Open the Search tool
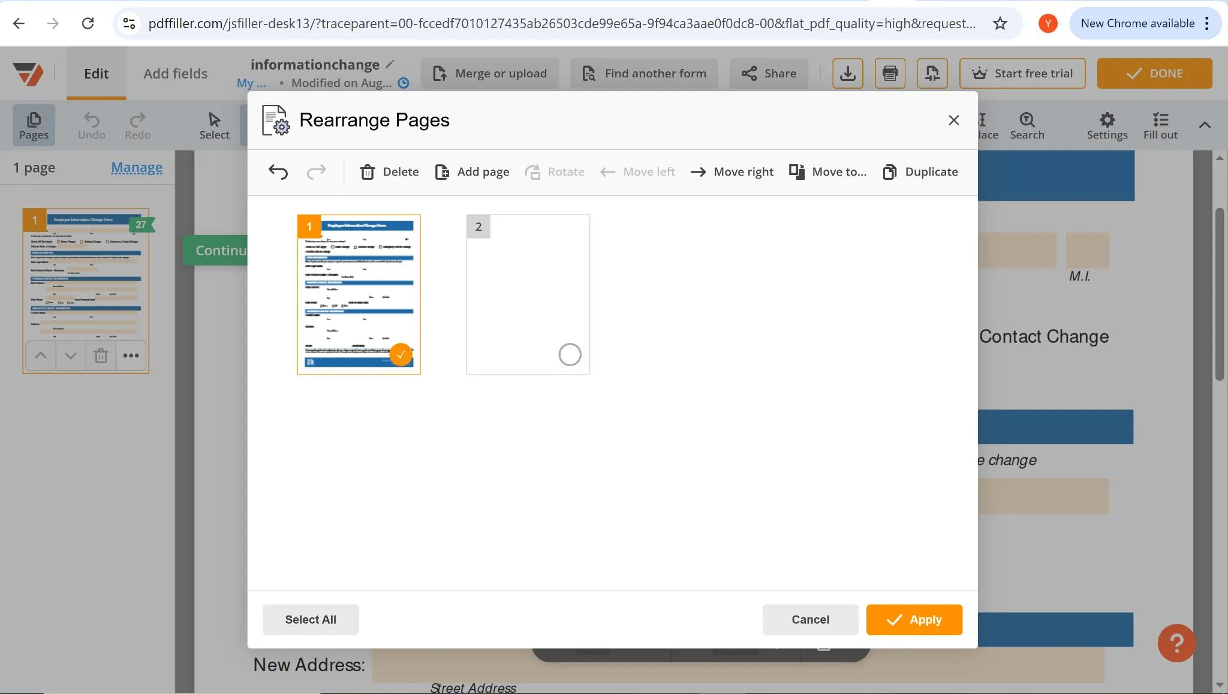 point(1025,125)
